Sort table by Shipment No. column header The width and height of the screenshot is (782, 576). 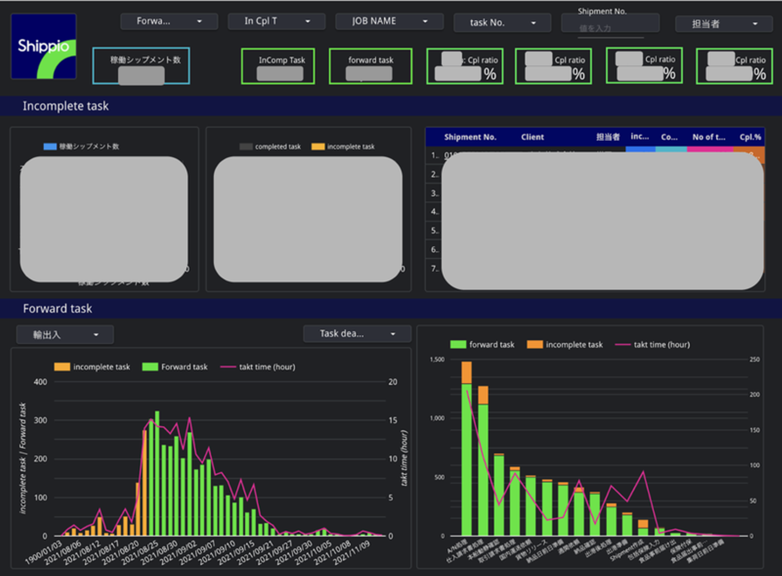(470, 137)
